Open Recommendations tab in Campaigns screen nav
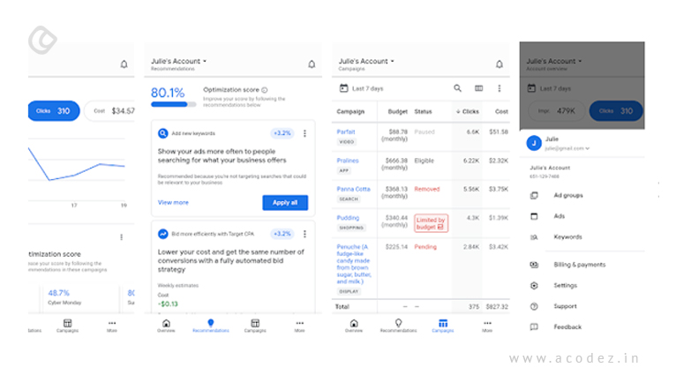 (398, 326)
